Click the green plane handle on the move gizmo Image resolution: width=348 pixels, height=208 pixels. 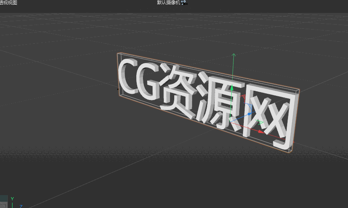(x=260, y=123)
